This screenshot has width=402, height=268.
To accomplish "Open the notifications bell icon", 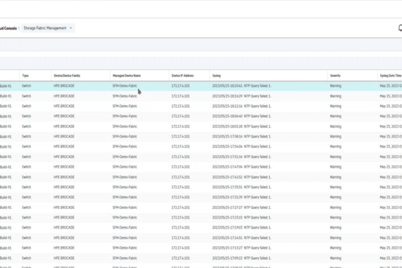I will click(x=400, y=28).
